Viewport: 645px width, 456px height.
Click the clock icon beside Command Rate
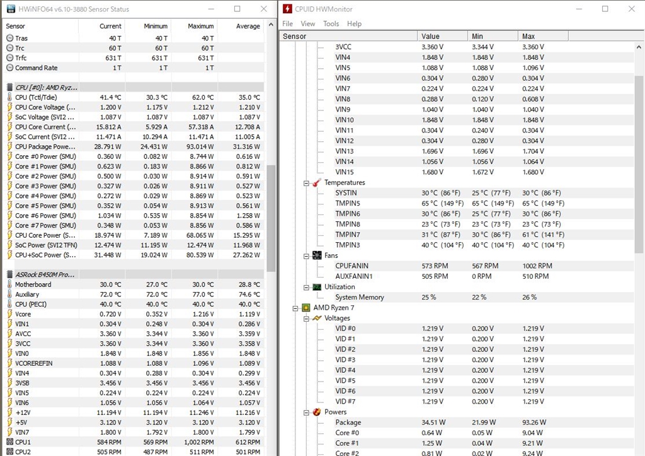pos(10,67)
